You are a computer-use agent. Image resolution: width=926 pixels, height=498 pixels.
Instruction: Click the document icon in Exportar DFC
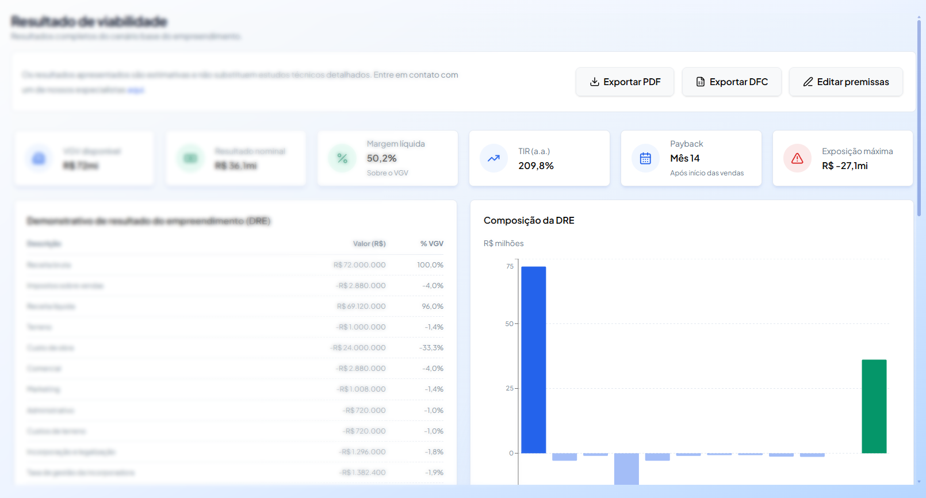[701, 82]
